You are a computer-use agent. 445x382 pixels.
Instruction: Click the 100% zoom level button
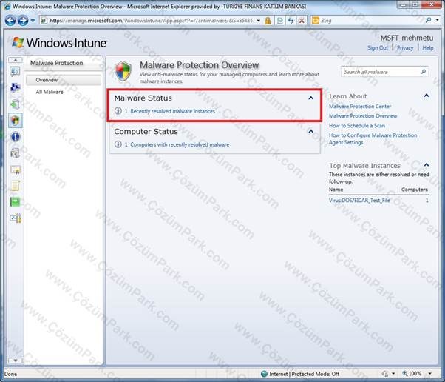tap(412, 373)
